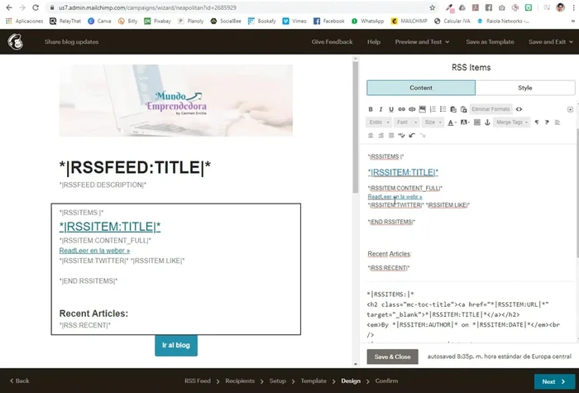579x393 pixels.
Task: Open the Preview and Test menu
Action: [422, 41]
